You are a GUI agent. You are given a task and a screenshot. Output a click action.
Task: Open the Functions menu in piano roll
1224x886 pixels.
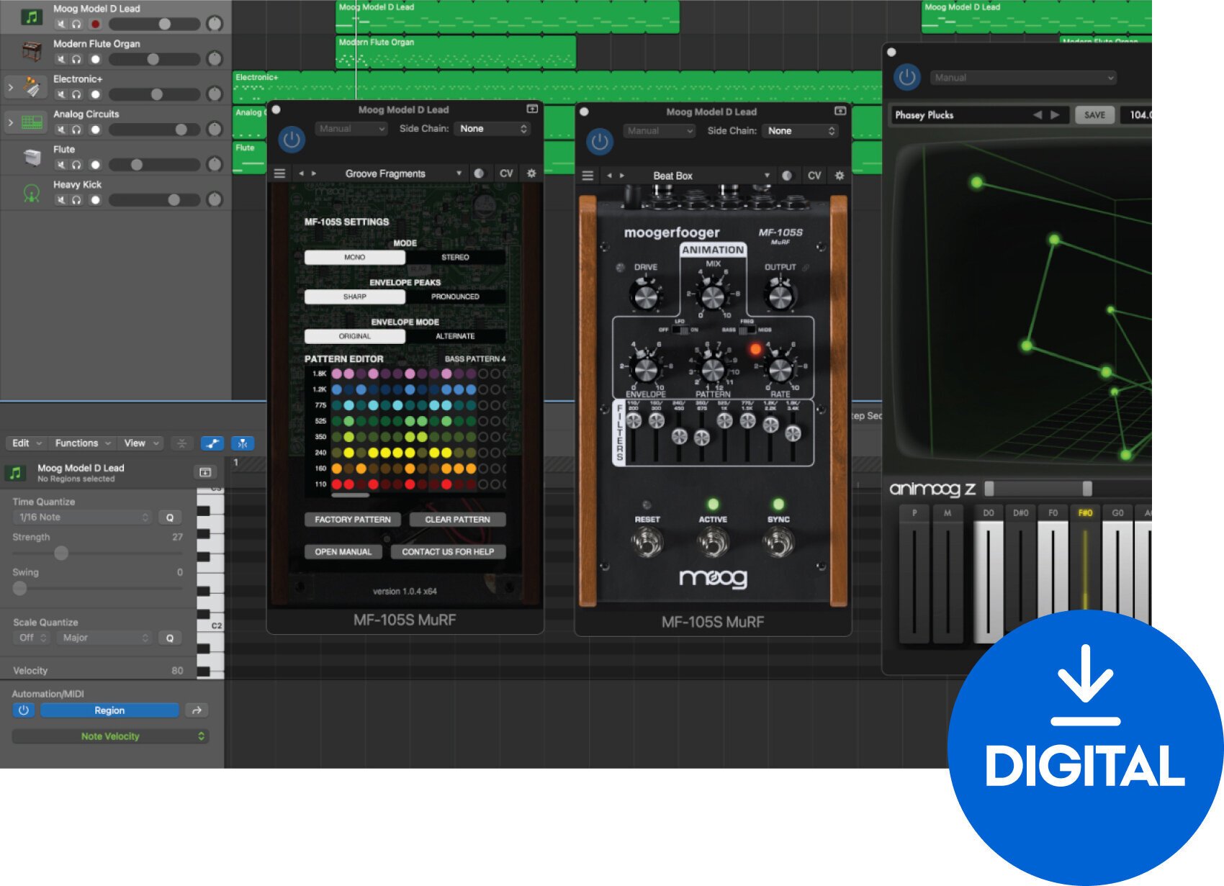[77, 443]
